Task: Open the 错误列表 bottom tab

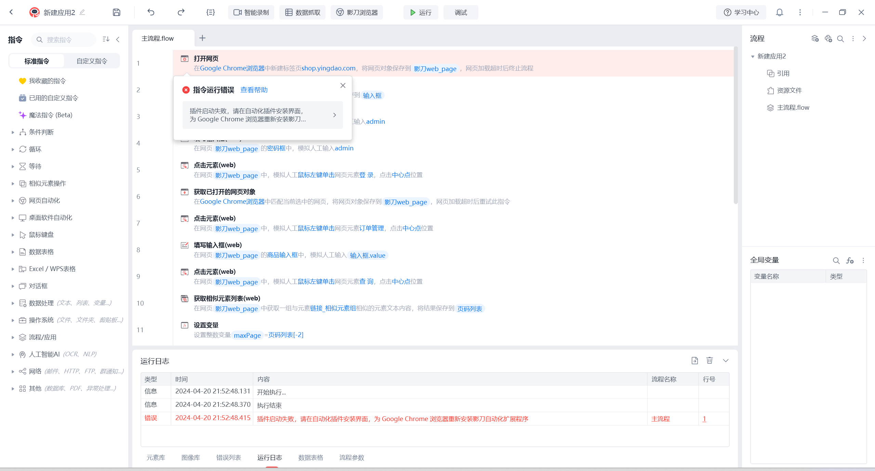Action: coord(228,457)
